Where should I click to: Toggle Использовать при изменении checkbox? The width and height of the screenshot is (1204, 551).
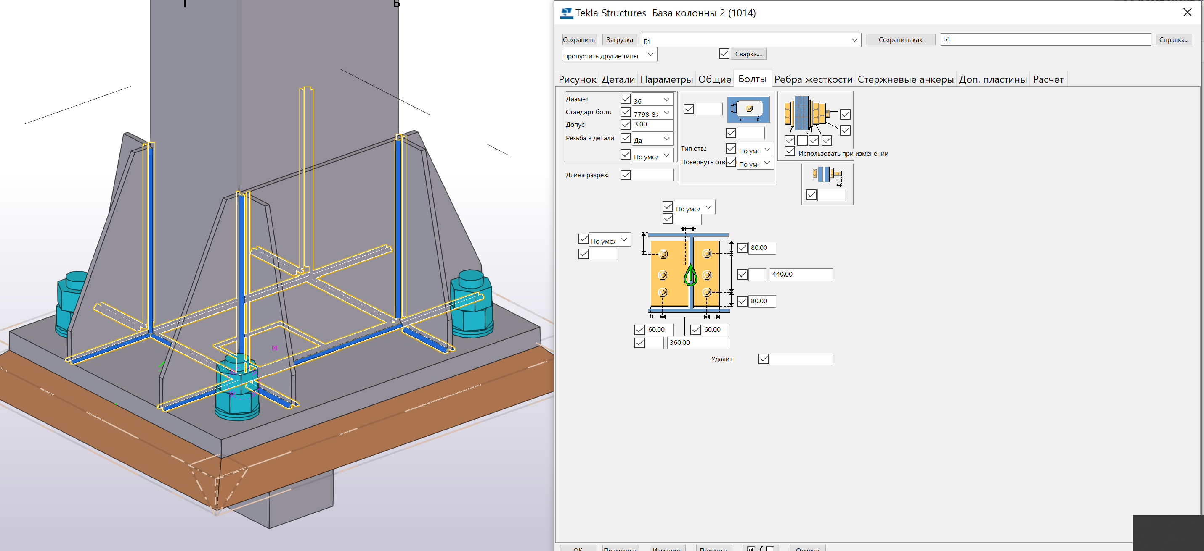pos(790,152)
